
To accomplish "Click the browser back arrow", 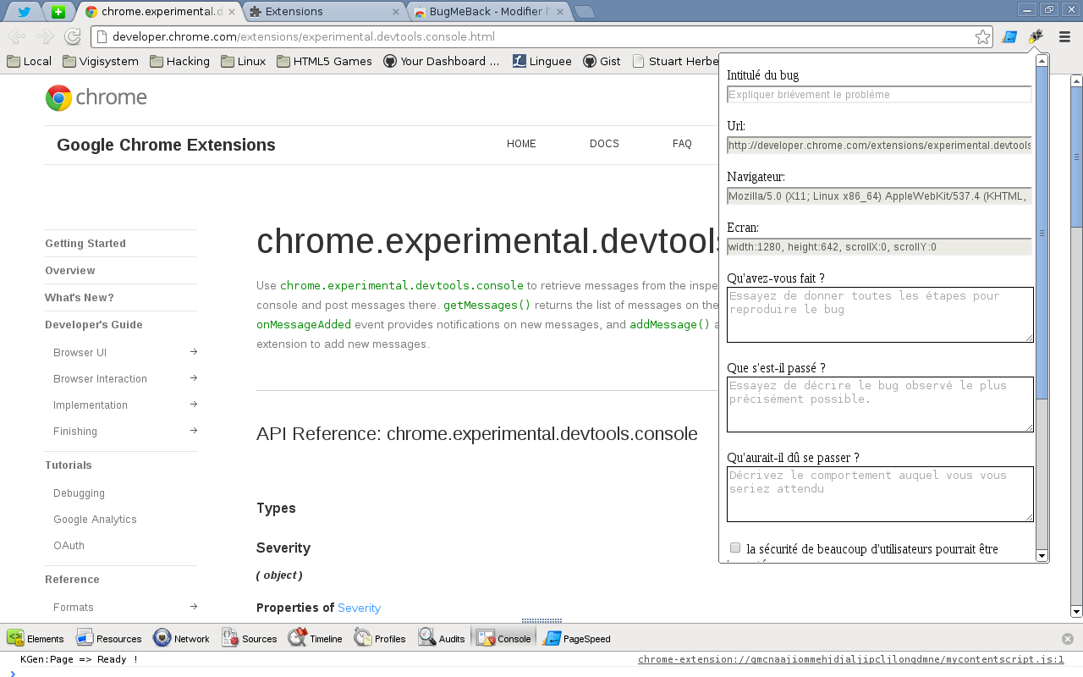I will point(16,36).
